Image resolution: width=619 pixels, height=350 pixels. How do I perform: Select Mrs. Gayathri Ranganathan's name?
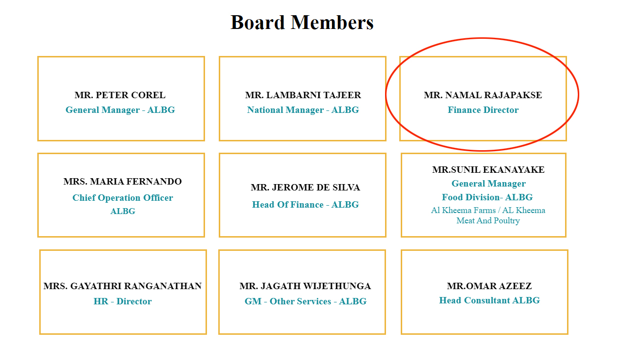(x=123, y=286)
